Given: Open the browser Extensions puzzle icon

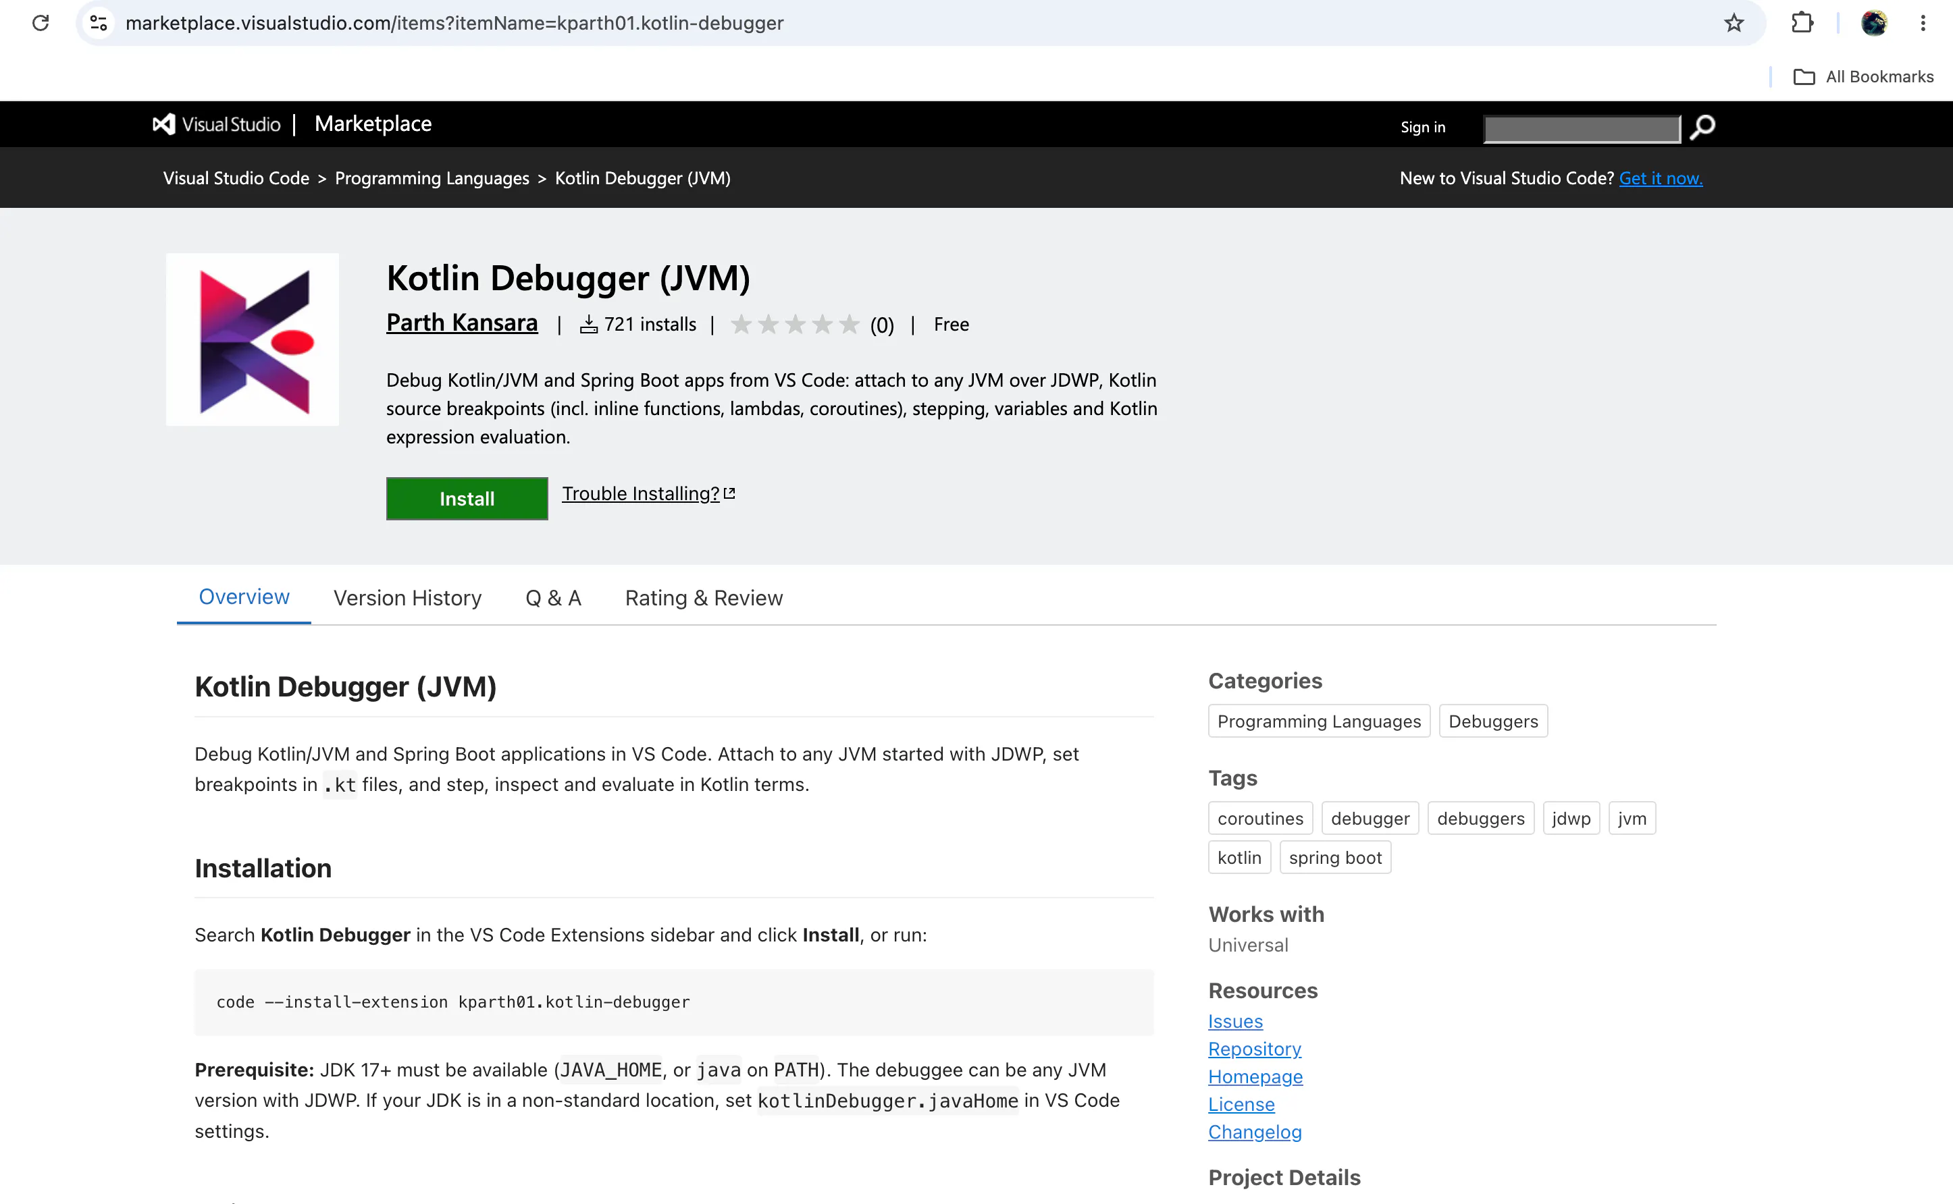Looking at the screenshot, I should point(1802,23).
